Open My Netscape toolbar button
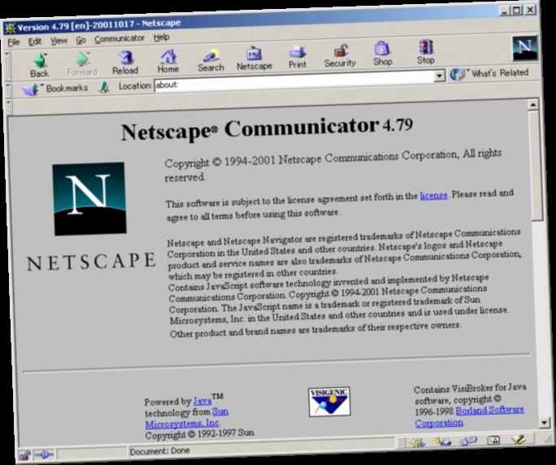This screenshot has width=556, height=465. [254, 58]
